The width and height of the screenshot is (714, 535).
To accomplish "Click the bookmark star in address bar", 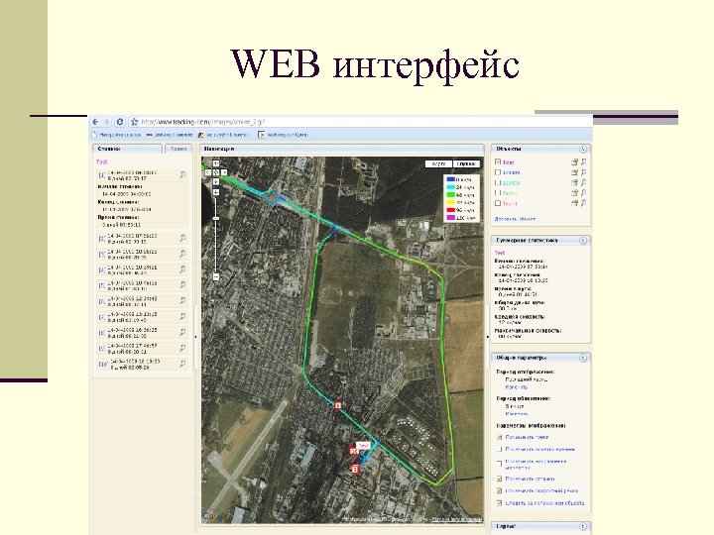I will pos(134,122).
